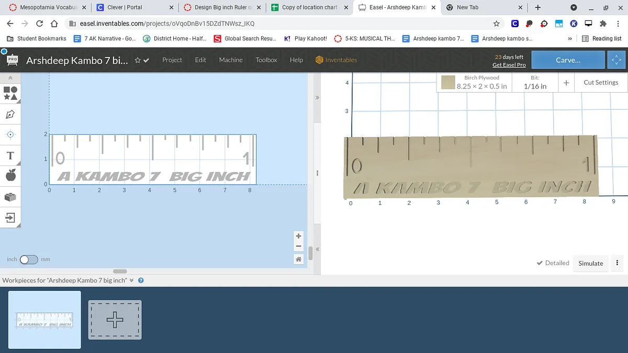The height and width of the screenshot is (353, 628).
Task: Open the apple Icons library
Action: pos(10,176)
